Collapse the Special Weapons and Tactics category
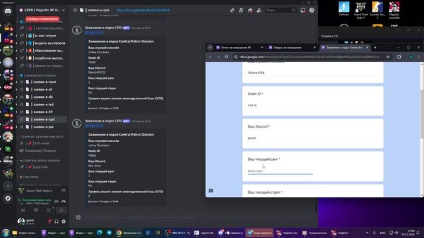Screen dimensions: 424x238 coord(42,137)
